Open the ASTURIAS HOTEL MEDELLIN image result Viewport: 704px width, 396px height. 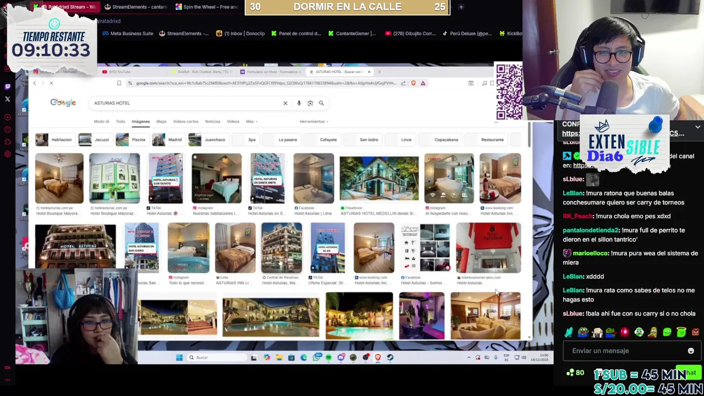click(x=379, y=179)
